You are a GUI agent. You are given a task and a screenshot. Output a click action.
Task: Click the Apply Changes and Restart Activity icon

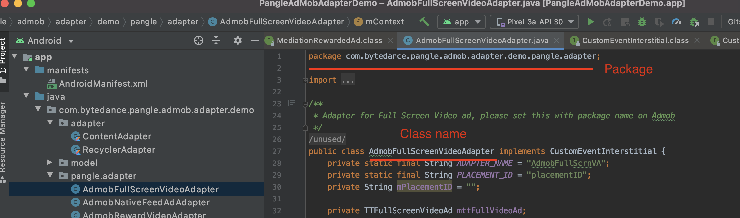pyautogui.click(x=607, y=22)
